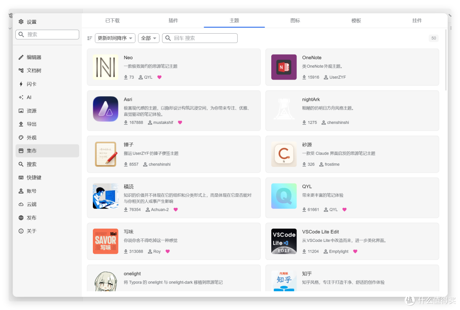Switch to the 插件 tab
This screenshot has height=310, width=460.
(173, 20)
